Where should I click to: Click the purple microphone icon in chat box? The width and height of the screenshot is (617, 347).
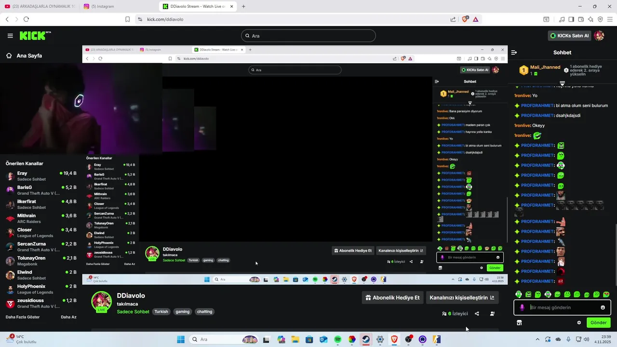coord(522,307)
